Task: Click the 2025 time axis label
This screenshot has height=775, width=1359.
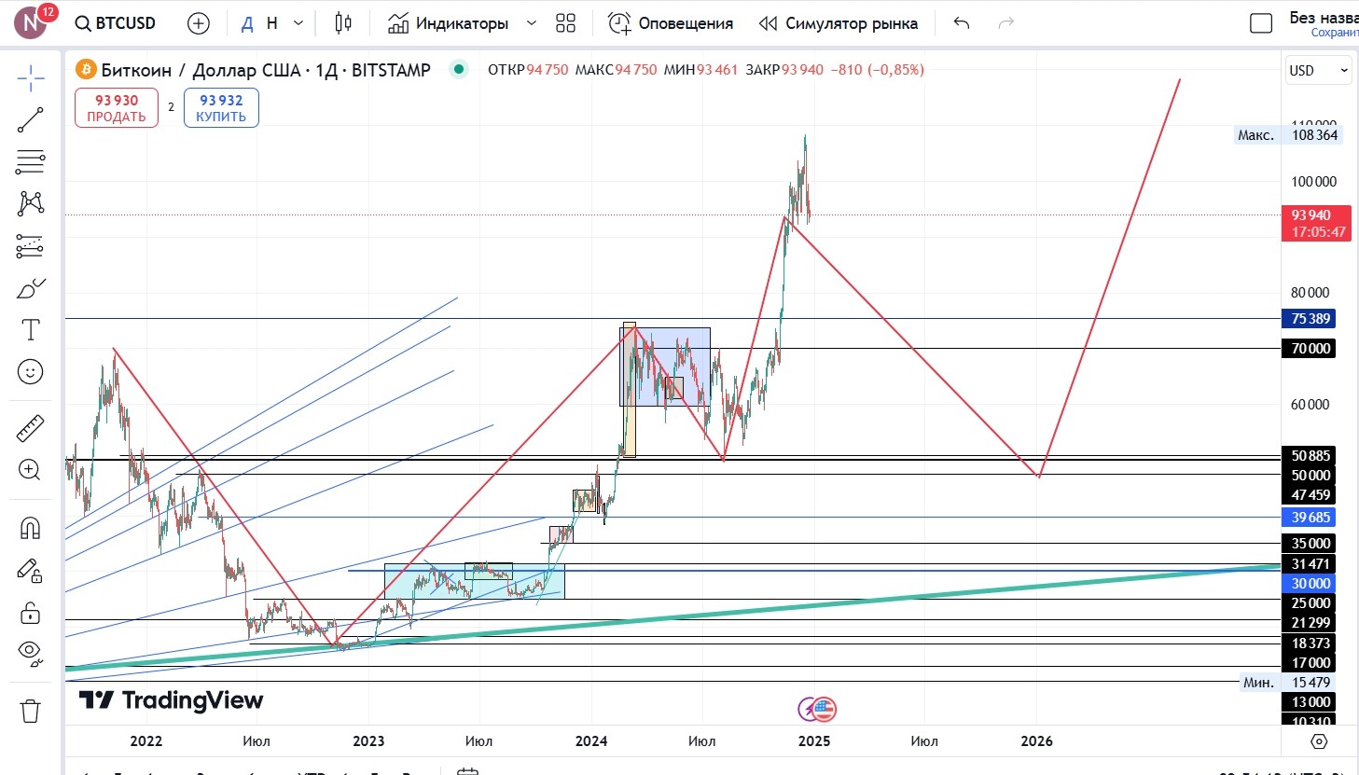Action: click(814, 741)
